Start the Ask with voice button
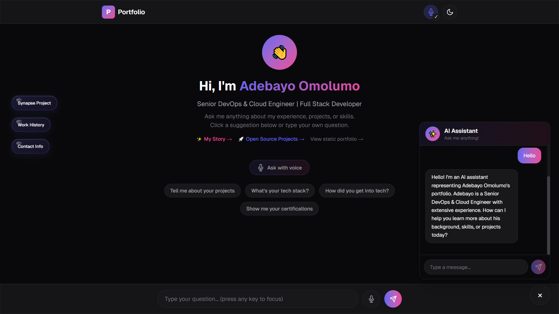559x314 pixels. tap(279, 167)
